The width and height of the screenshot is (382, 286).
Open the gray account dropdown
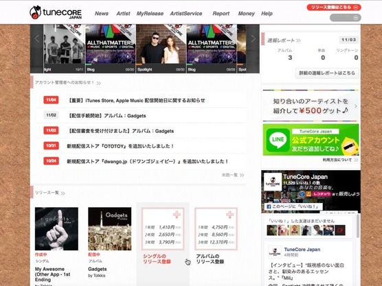[345, 18]
